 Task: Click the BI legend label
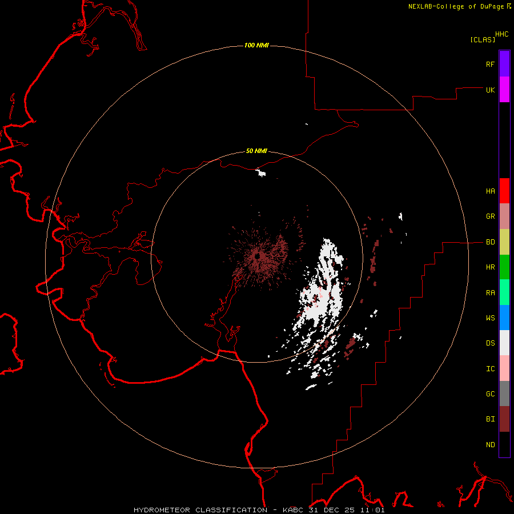pos(490,419)
